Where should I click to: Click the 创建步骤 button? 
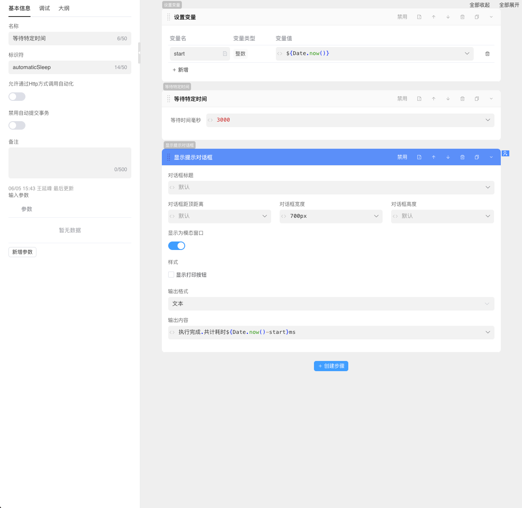point(331,366)
